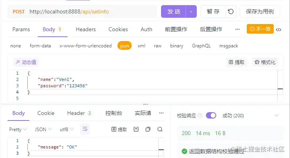Viewport: 290px width, 158px height.
Task: Select the raw body type
Action: [158, 46]
